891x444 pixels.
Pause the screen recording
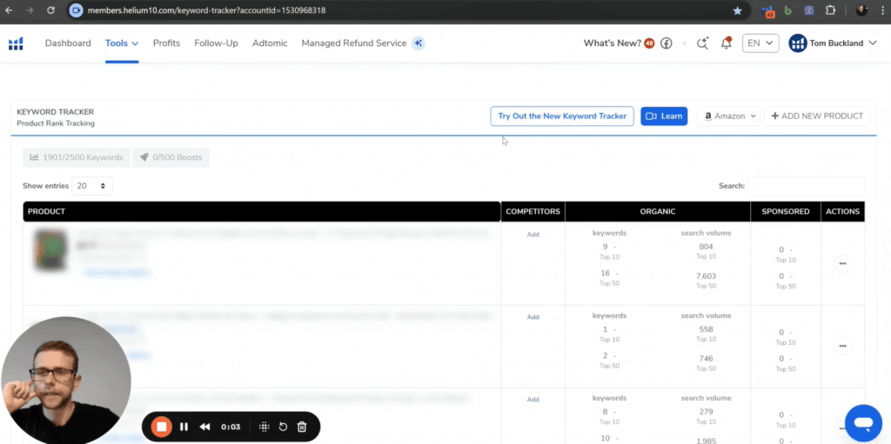pos(184,427)
